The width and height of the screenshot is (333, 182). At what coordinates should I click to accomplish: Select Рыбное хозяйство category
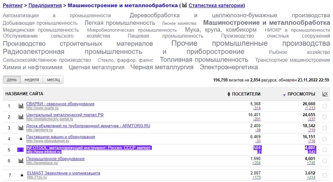pos(299,52)
